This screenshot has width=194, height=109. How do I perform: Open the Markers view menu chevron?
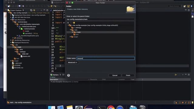pyautogui.click(x=183, y=75)
